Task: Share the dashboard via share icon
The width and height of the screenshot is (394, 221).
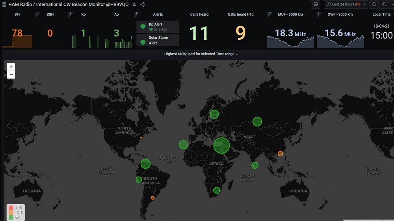Action: click(x=143, y=4)
